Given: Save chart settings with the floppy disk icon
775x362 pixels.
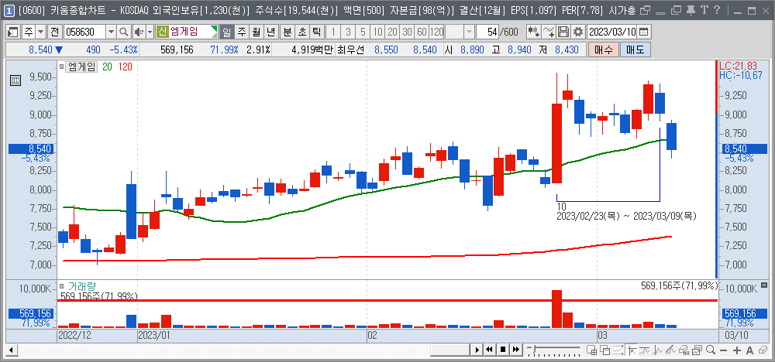Looking at the screenshot, I should point(563,32).
